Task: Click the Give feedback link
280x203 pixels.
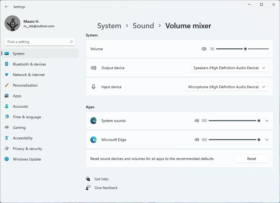Action: tap(106, 188)
